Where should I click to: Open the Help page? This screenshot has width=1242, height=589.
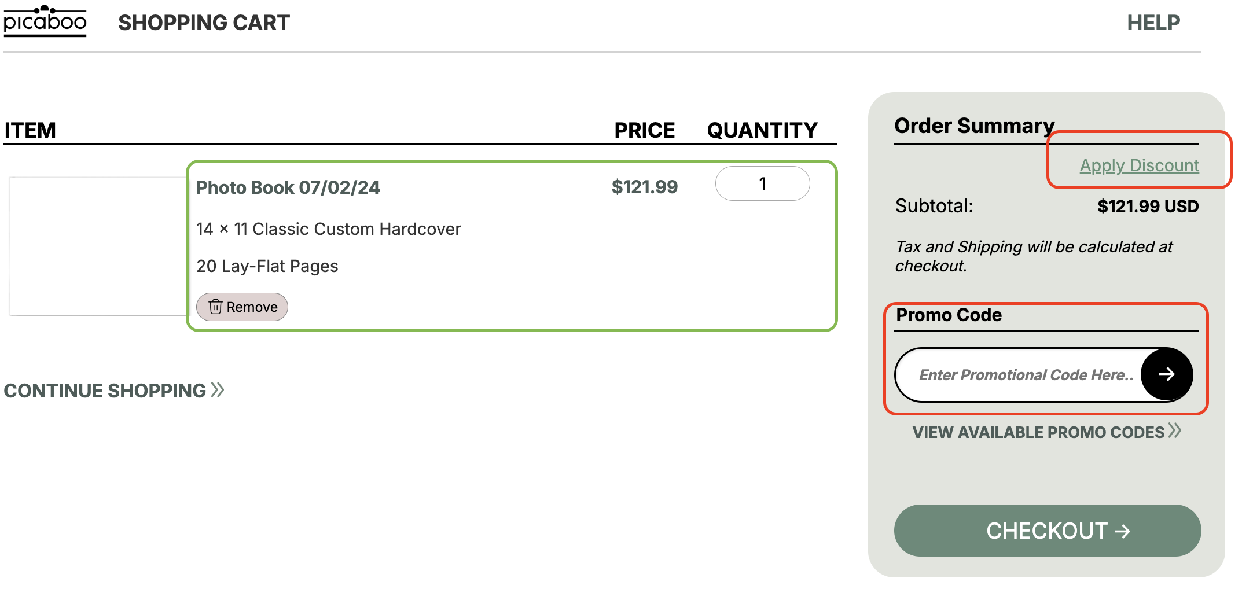pyautogui.click(x=1153, y=23)
